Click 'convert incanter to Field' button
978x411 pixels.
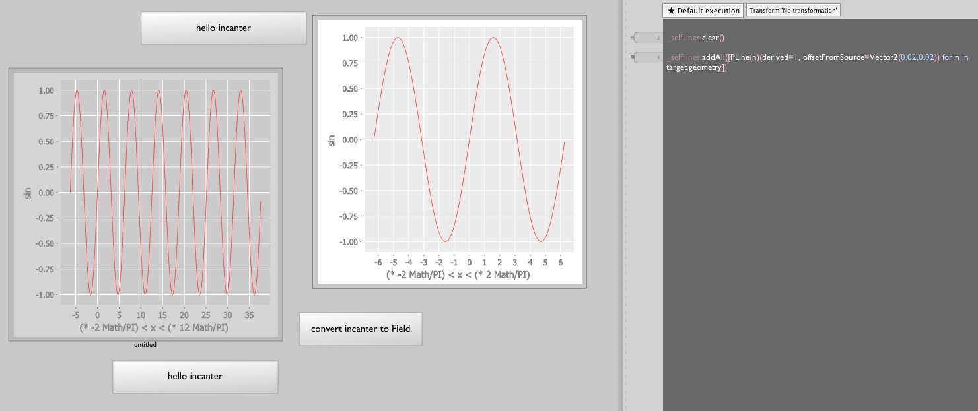pyautogui.click(x=361, y=329)
